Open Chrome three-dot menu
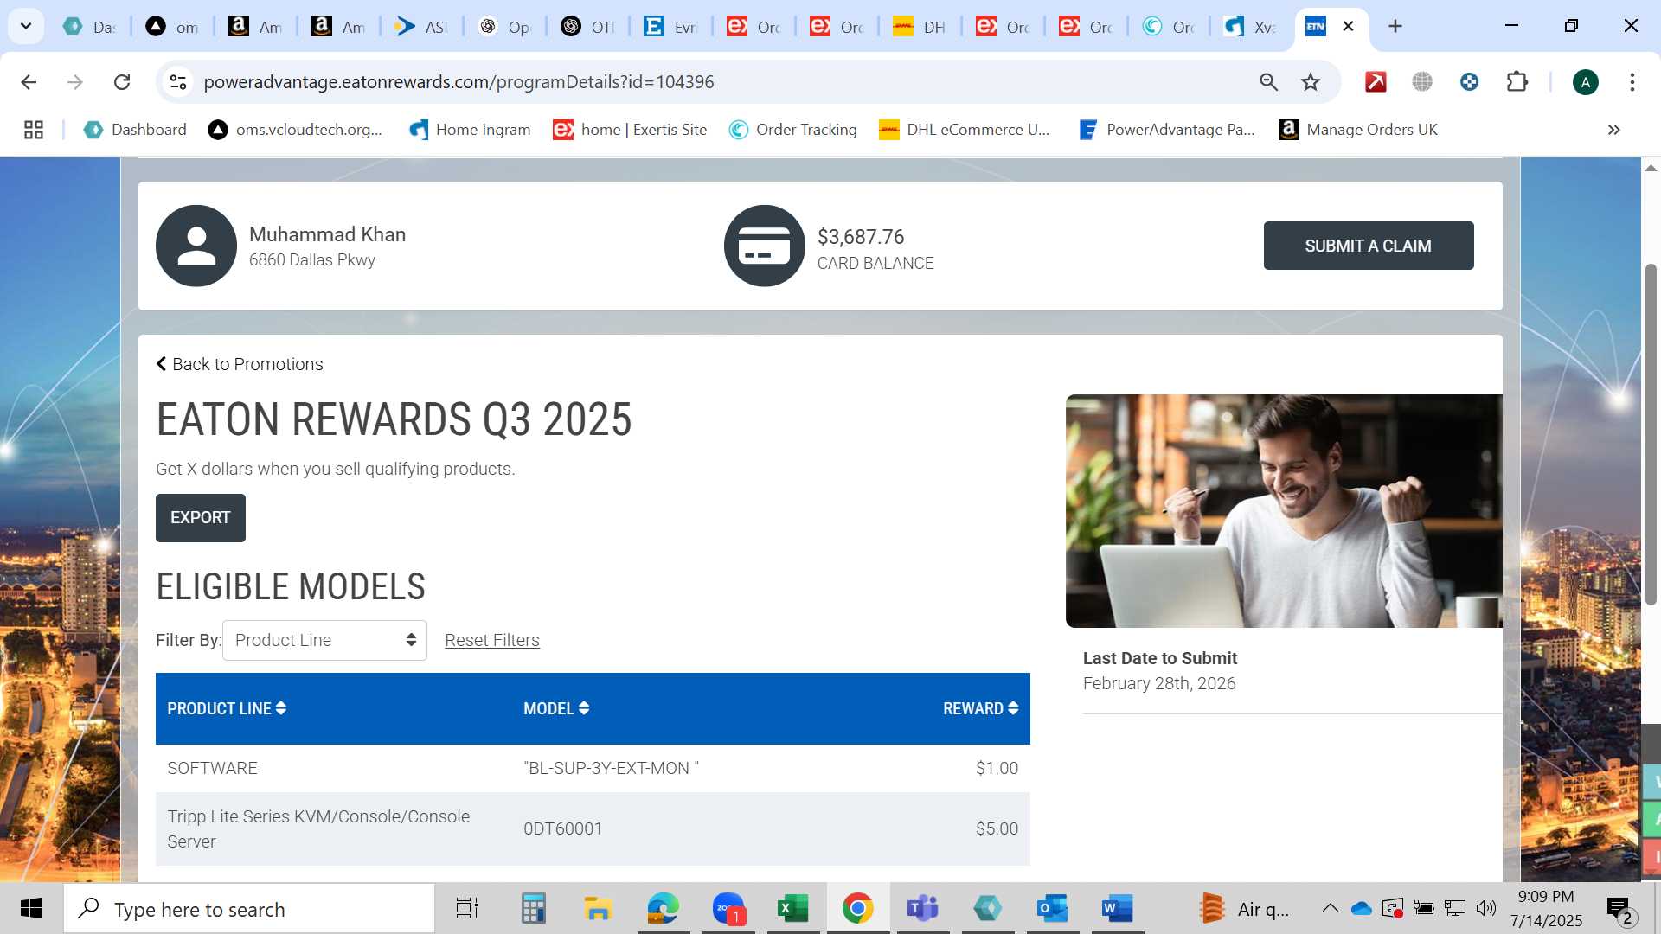The width and height of the screenshot is (1661, 934). tap(1632, 82)
